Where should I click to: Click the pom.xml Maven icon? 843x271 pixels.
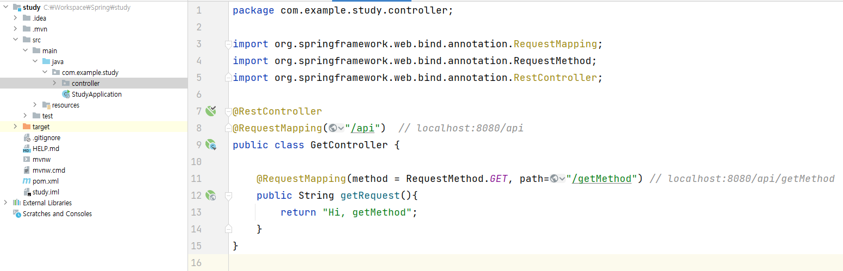[27, 181]
